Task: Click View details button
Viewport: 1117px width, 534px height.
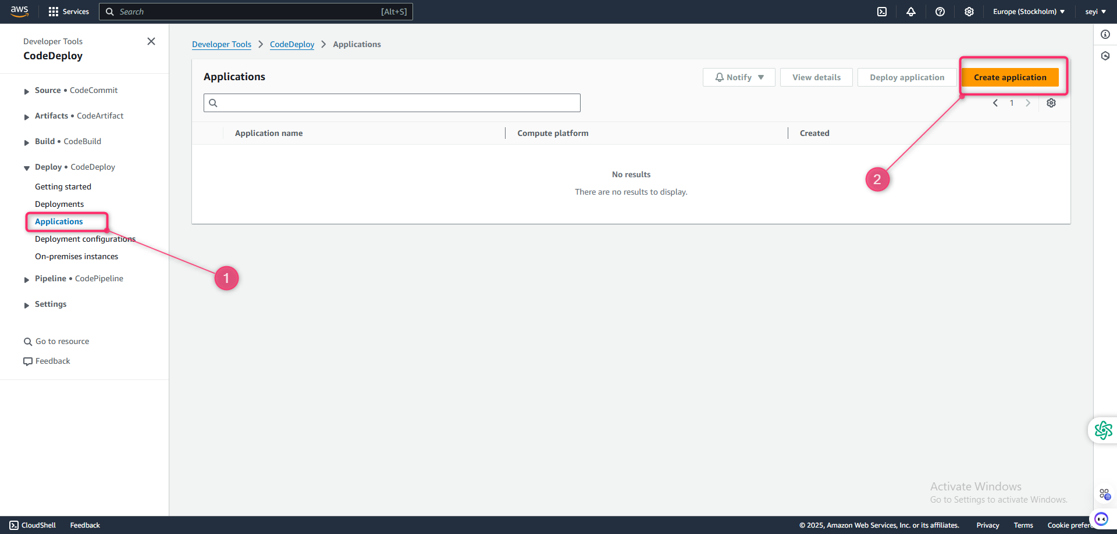Action: (x=816, y=77)
